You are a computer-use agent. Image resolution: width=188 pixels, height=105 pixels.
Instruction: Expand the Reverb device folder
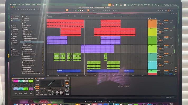click(21, 28)
